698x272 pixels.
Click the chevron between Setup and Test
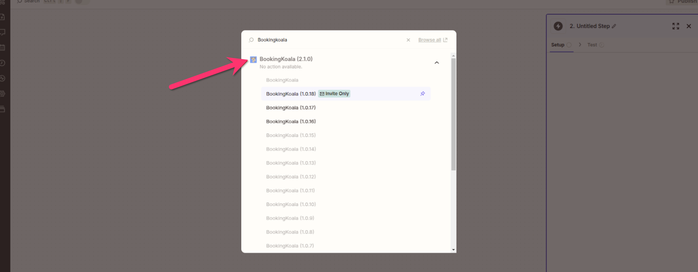tap(580, 45)
